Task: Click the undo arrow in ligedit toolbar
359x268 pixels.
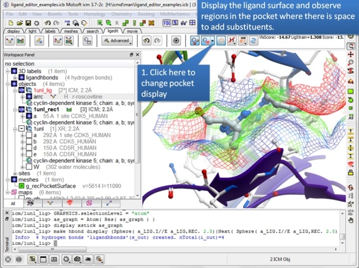Action: [x=146, y=41]
